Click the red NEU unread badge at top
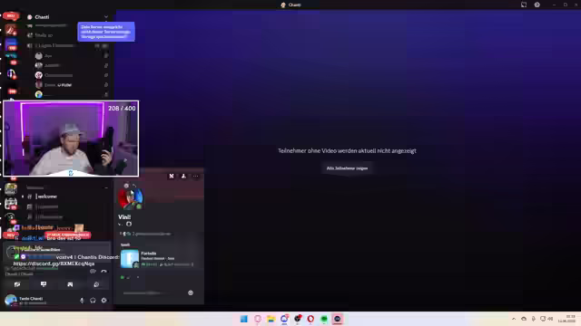The image size is (581, 326). [11, 15]
